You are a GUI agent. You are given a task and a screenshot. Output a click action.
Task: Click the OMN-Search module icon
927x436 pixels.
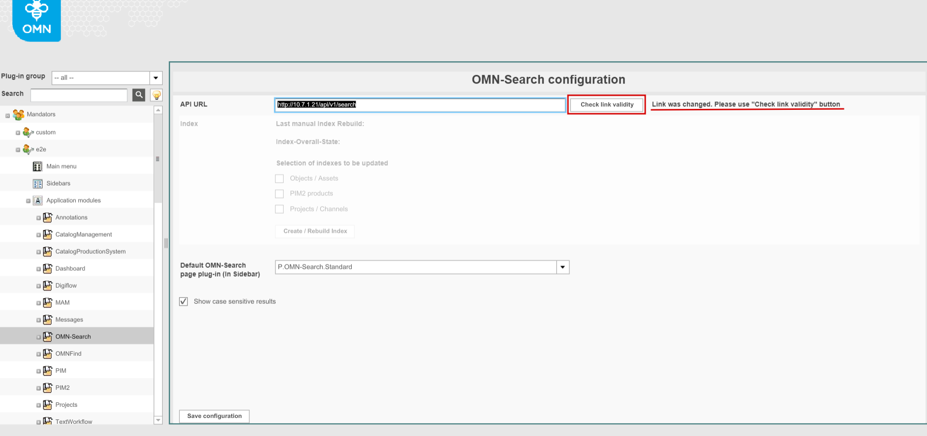48,336
